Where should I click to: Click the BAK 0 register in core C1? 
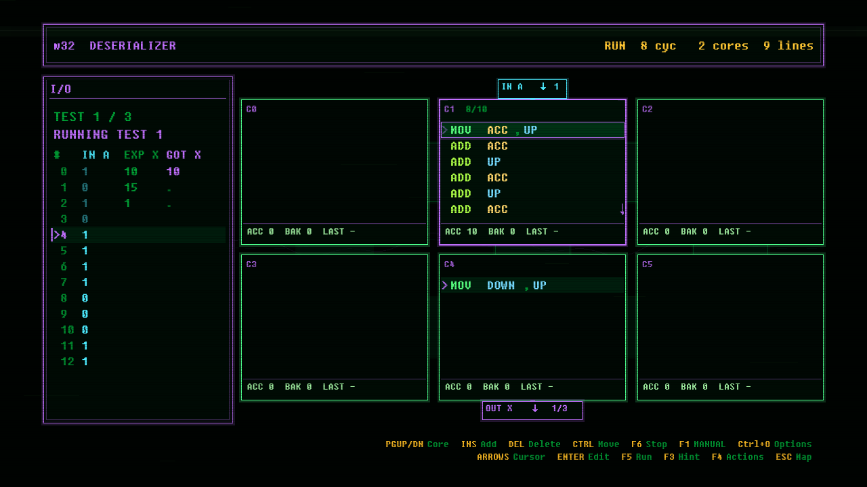click(502, 231)
